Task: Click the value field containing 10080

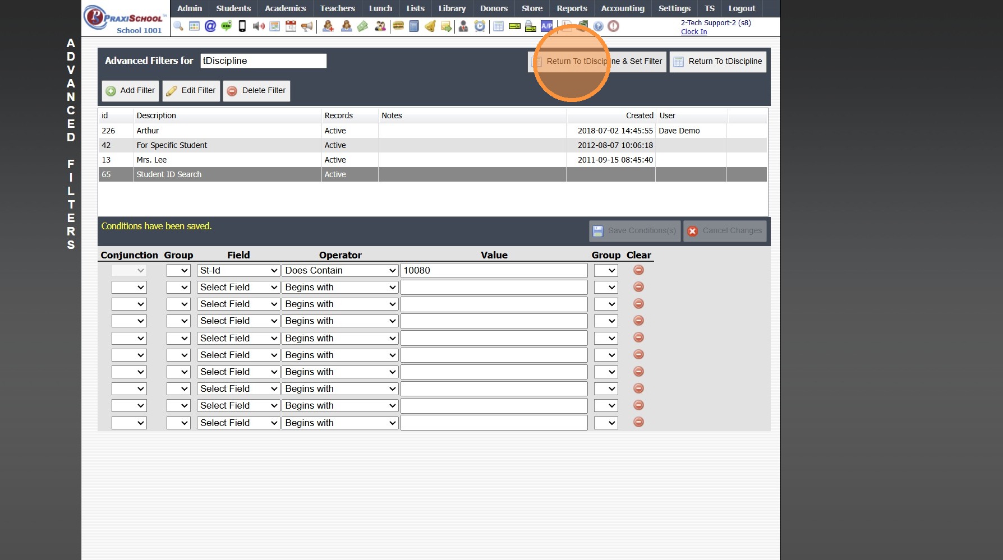Action: (x=494, y=270)
